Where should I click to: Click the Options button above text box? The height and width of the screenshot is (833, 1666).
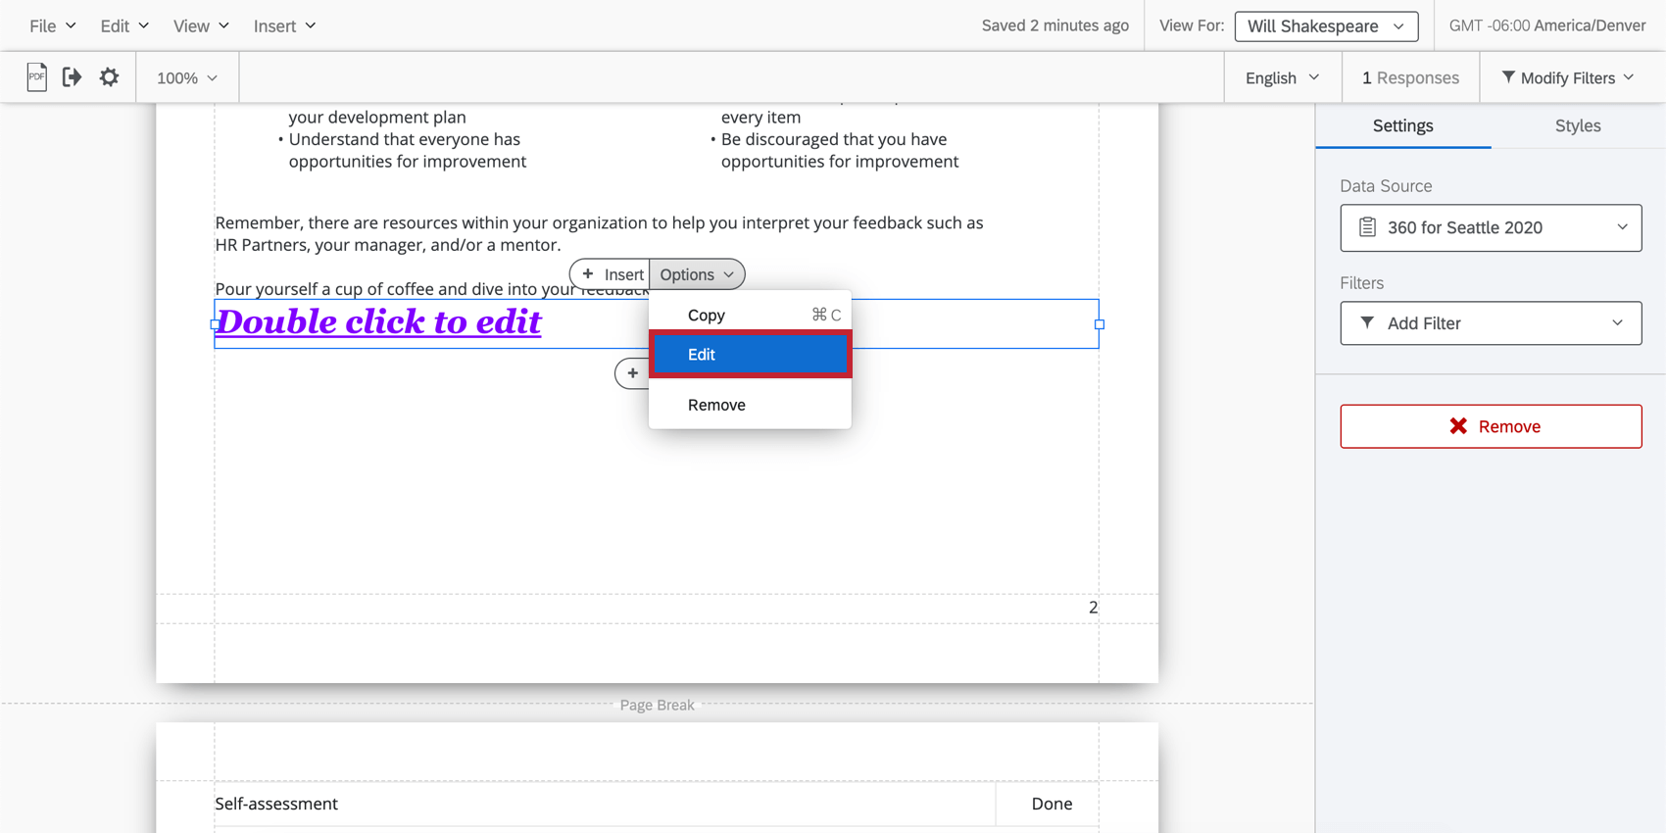tap(697, 274)
